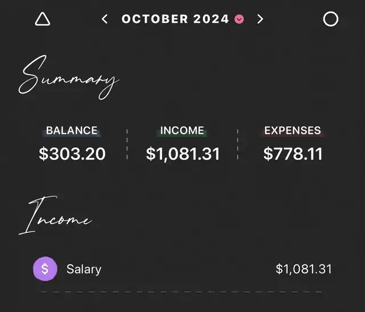Tap the INCOME label in the summary
The image size is (365, 312).
click(x=182, y=131)
